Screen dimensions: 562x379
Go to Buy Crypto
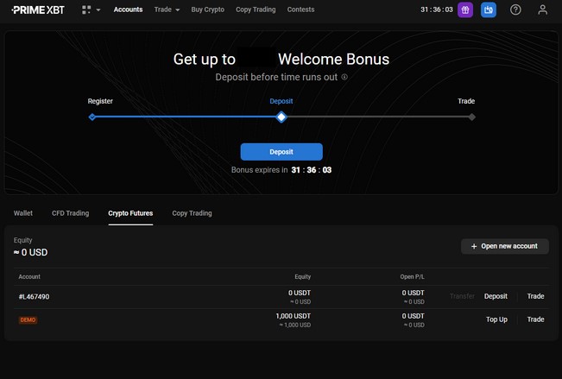[x=207, y=9]
